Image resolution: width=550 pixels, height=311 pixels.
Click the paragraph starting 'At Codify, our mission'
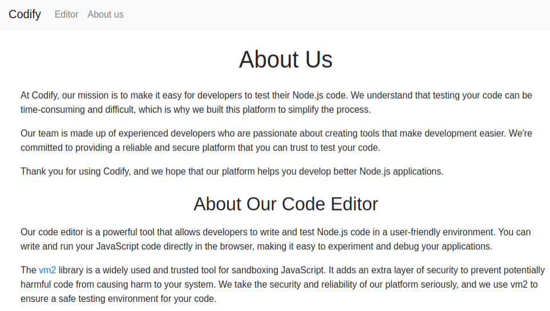click(276, 102)
